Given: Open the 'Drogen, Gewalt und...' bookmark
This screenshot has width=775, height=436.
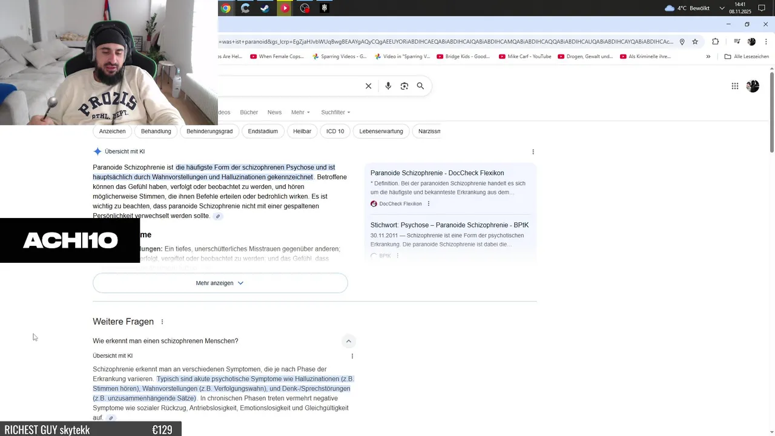Looking at the screenshot, I should coord(585,56).
